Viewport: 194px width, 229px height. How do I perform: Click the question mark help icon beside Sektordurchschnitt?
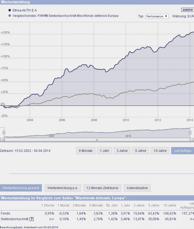point(32,219)
